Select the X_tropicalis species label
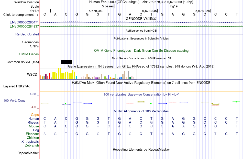The height and width of the screenshot is (159, 243). [30, 142]
